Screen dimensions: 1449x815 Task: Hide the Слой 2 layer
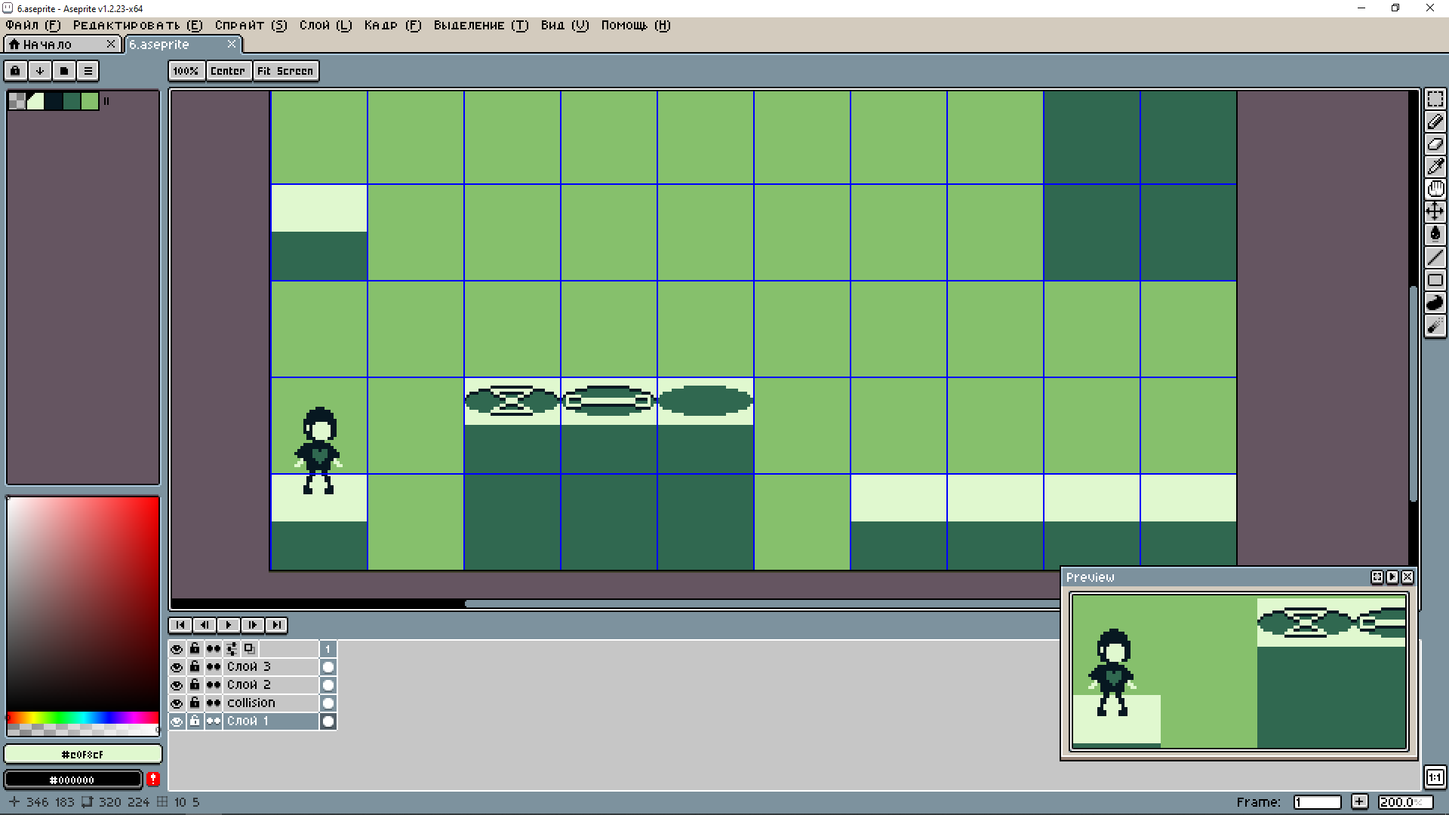point(177,685)
